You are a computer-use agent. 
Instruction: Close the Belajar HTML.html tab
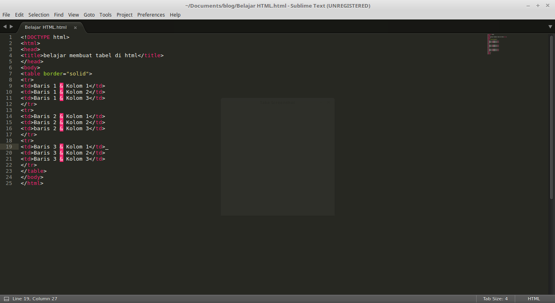click(75, 28)
